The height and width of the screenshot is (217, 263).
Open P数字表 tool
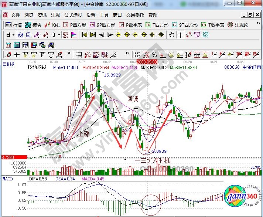pos(130,25)
